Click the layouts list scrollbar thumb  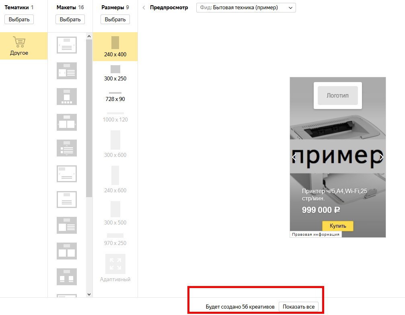89,118
